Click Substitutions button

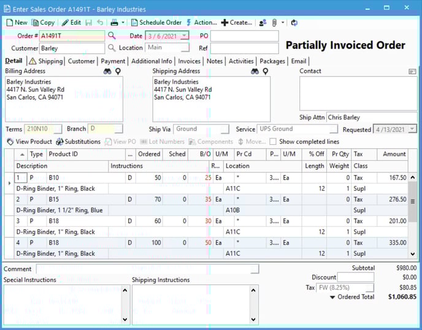pos(79,142)
